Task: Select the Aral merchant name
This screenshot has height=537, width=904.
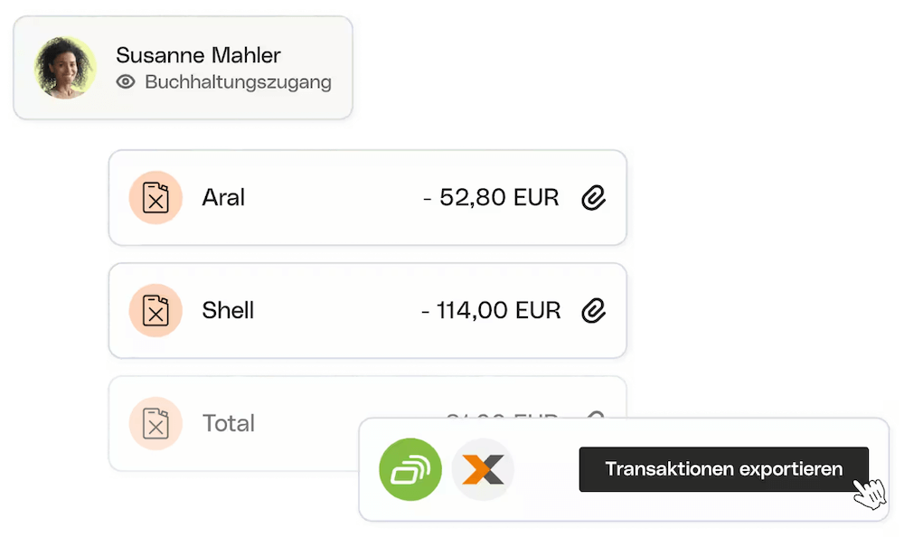Action: [223, 197]
